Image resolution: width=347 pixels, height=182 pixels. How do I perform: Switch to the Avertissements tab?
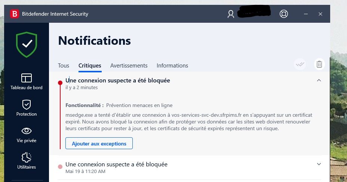pyautogui.click(x=129, y=66)
